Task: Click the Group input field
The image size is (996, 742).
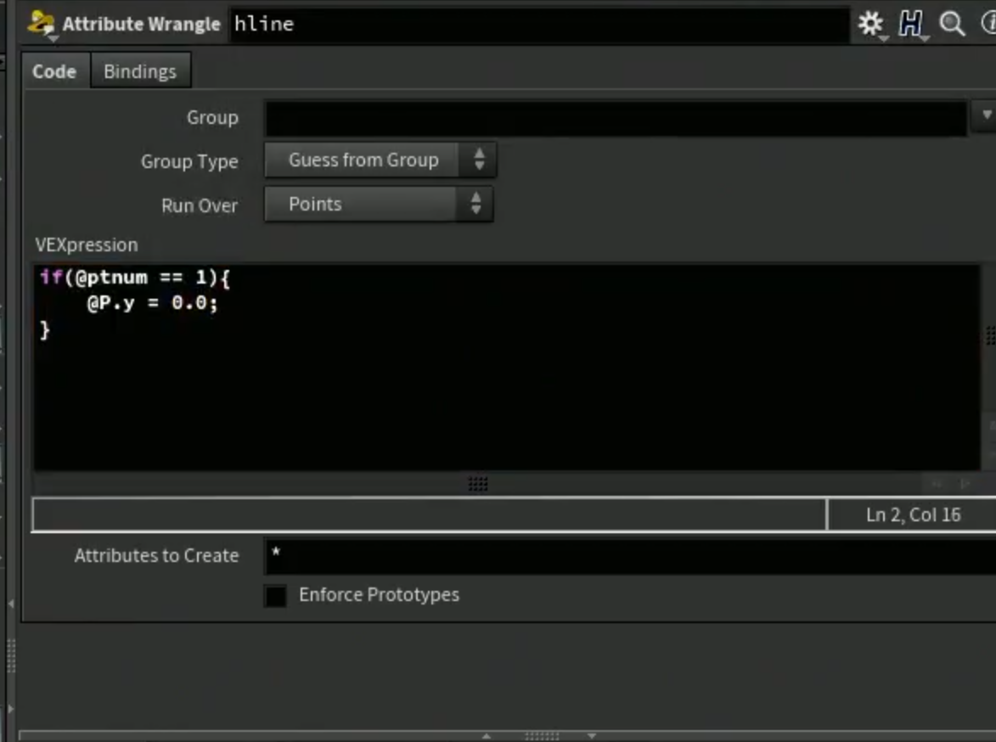Action: click(616, 118)
